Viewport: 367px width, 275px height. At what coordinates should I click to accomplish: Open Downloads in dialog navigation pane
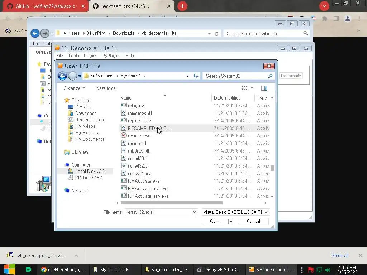point(86,113)
